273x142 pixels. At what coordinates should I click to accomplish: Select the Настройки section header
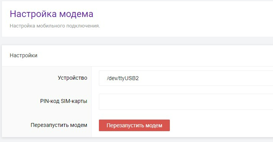(24, 55)
